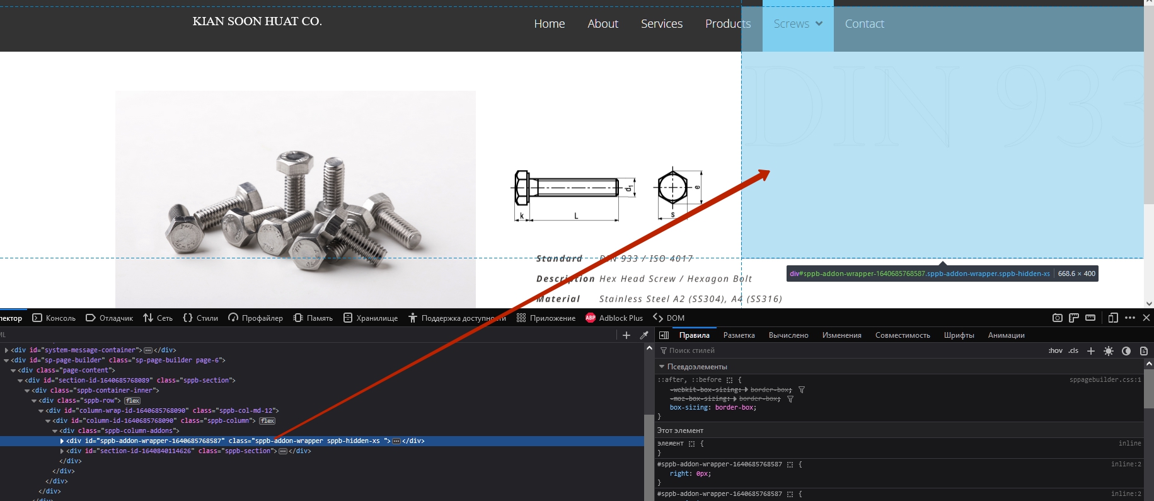Open the Консоль panel tab
Viewport: 1154px width, 501px height.
click(54, 318)
